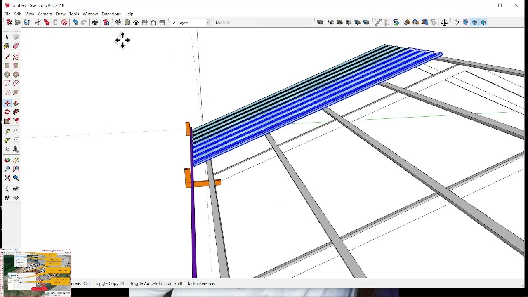Select the Circle tool

(x=7, y=75)
